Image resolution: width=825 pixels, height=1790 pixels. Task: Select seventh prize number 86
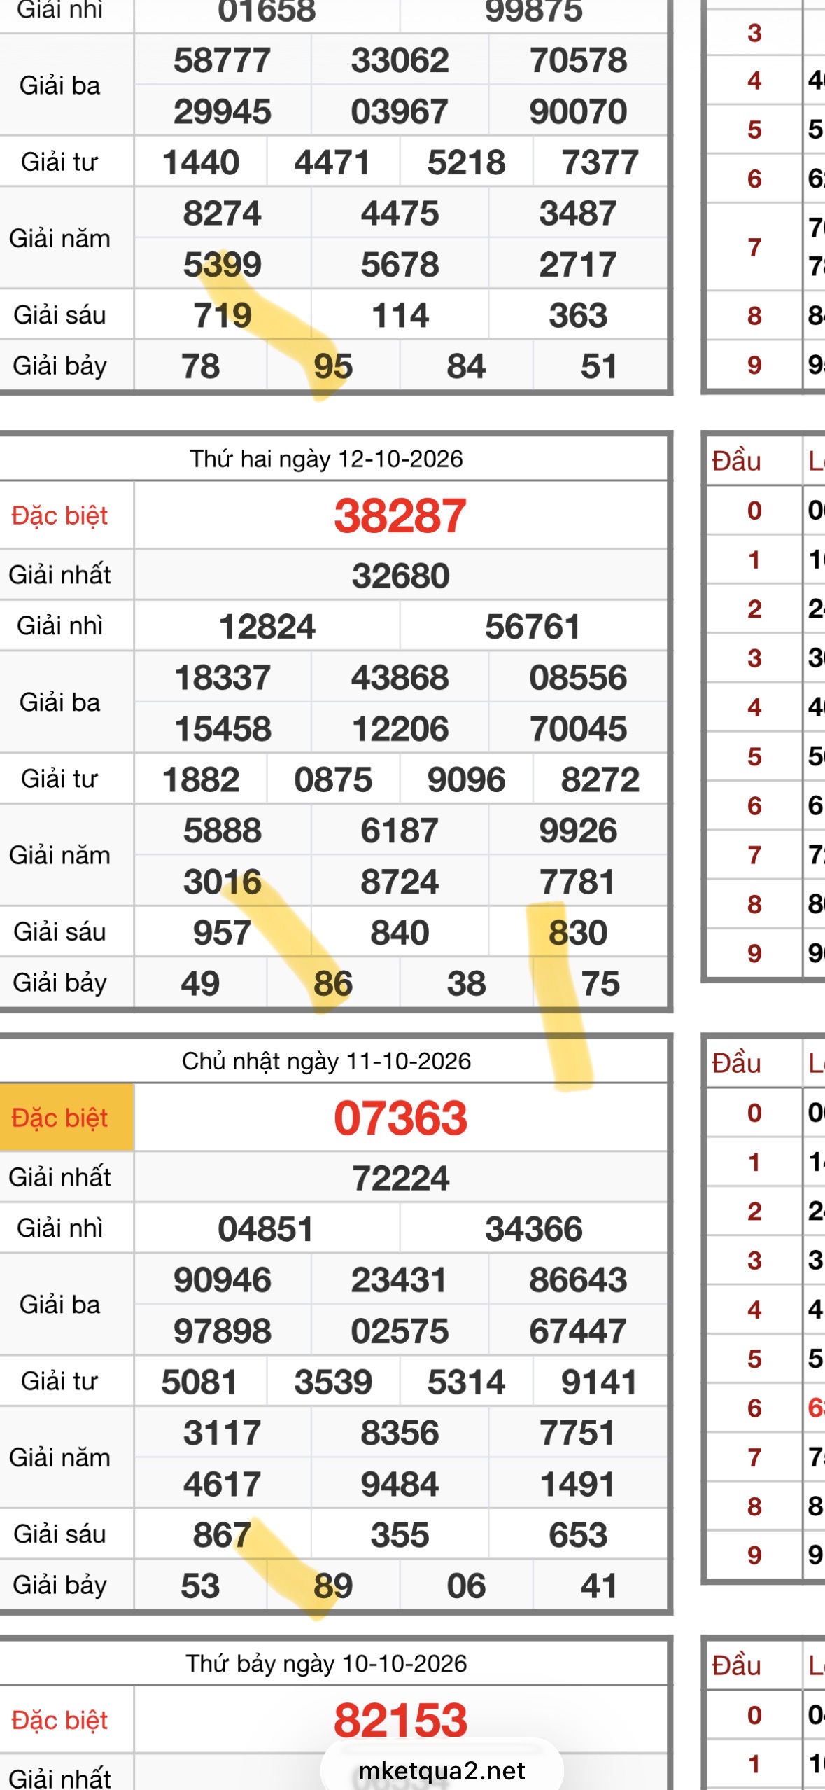coord(333,984)
